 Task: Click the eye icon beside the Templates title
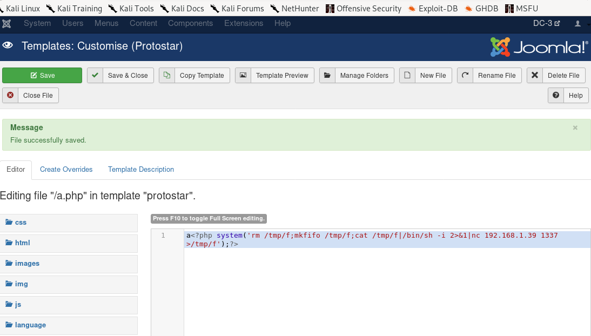pyautogui.click(x=8, y=45)
